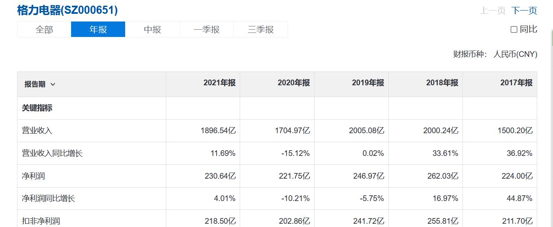Select the 2021年报 column header
553x227 pixels.
203,84
